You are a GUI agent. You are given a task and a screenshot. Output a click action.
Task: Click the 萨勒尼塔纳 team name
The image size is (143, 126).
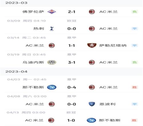coord(113,46)
